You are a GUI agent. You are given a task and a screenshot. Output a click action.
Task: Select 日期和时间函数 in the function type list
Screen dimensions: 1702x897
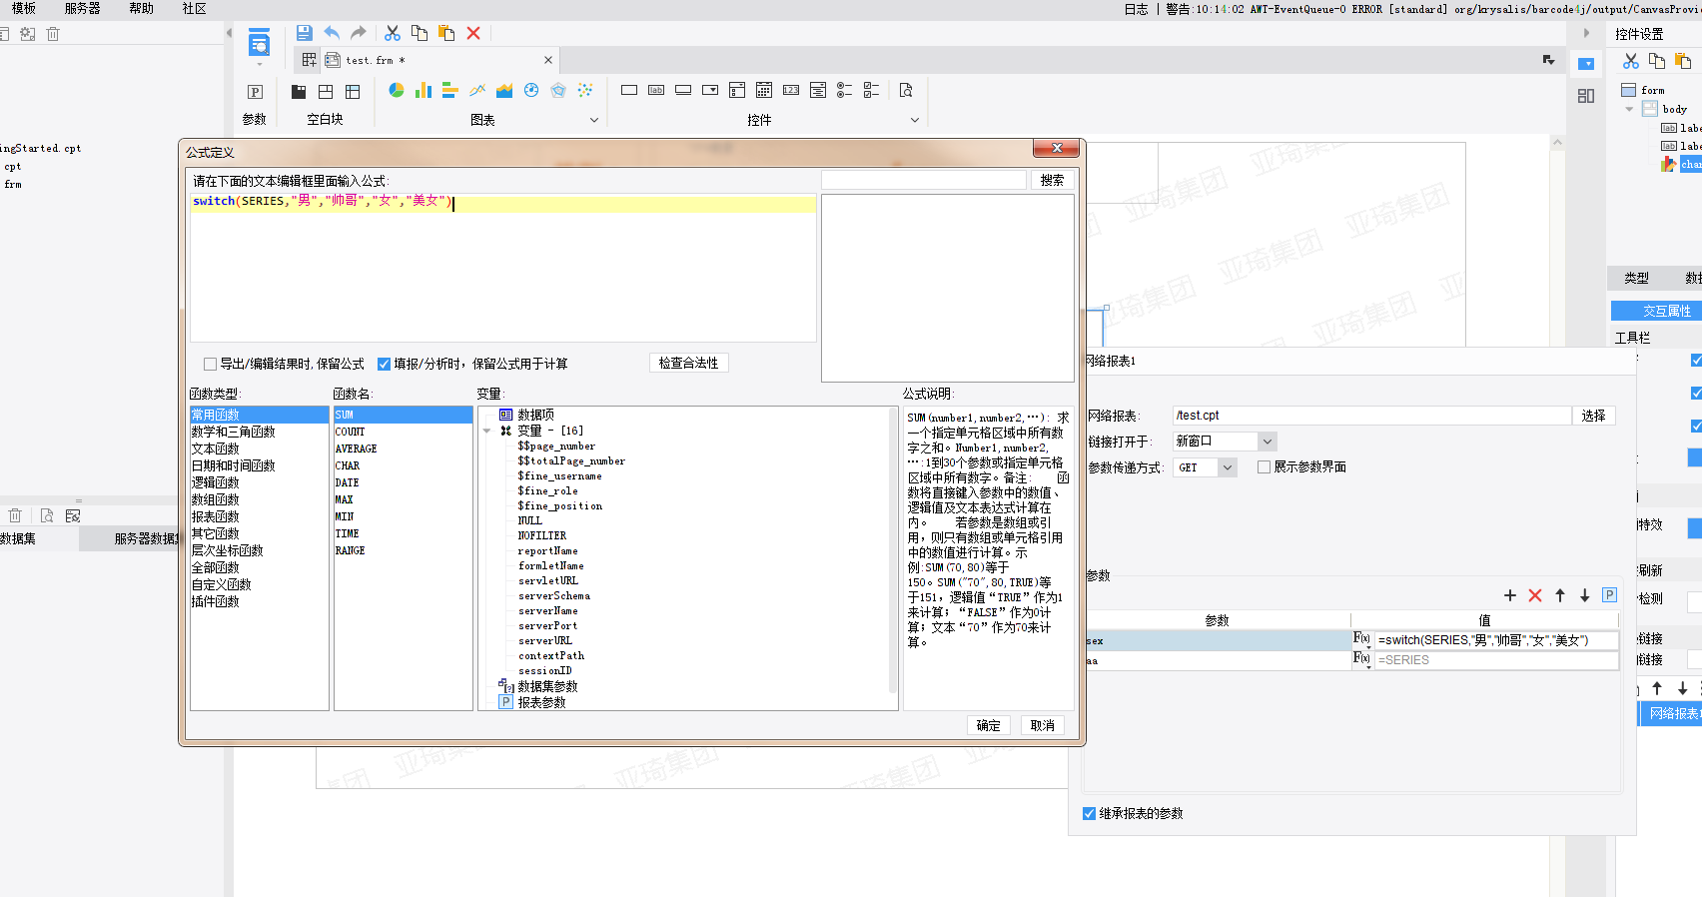[x=233, y=465]
